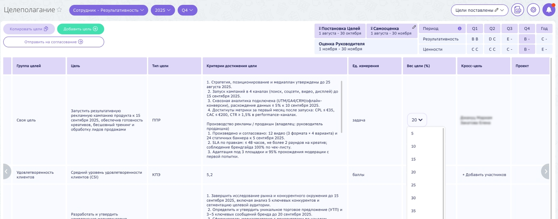The image size is (558, 219).
Task: Select the Самооценка stage
Action: click(392, 31)
